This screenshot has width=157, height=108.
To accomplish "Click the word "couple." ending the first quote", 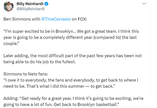I will [11, 44].
